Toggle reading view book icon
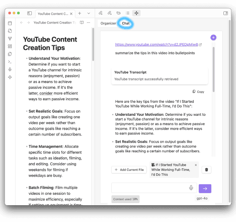236x222 pixels. [82, 23]
